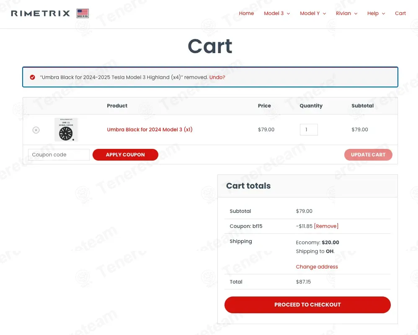Click the Cart page heading
This screenshot has width=418, height=335.
[210, 46]
